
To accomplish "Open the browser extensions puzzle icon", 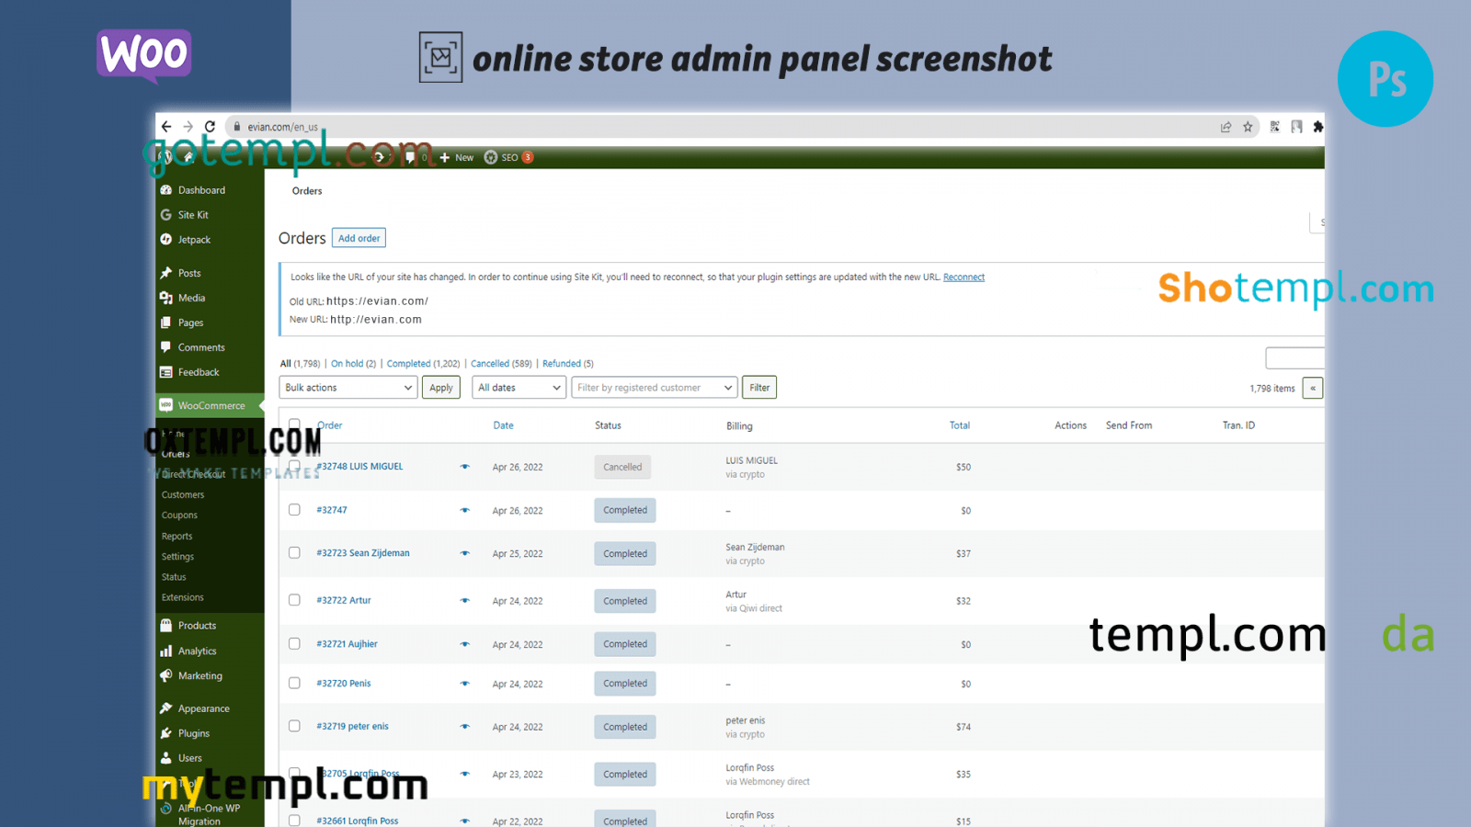I will (x=1317, y=127).
